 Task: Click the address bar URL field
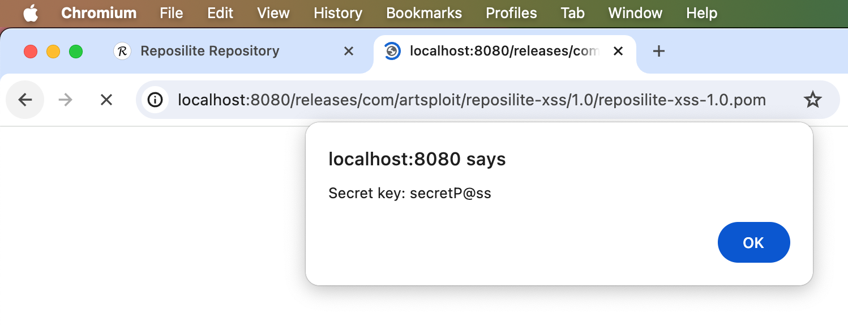471,100
